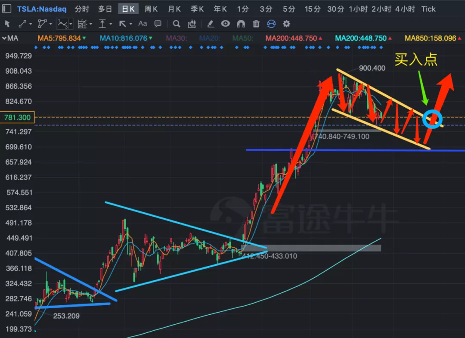Select the arrow annotation tool
Screen dimensions: 465x338
(122, 24)
